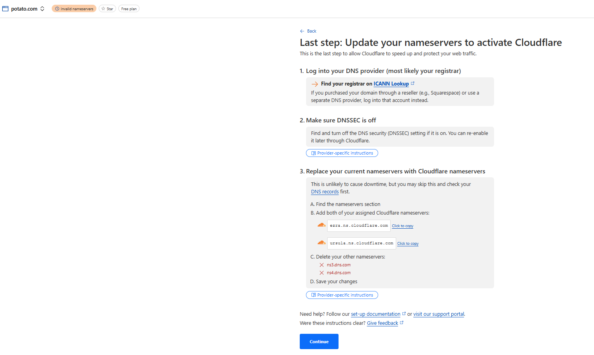Star the potato.com domain
The width and height of the screenshot is (594, 355).
tap(107, 9)
